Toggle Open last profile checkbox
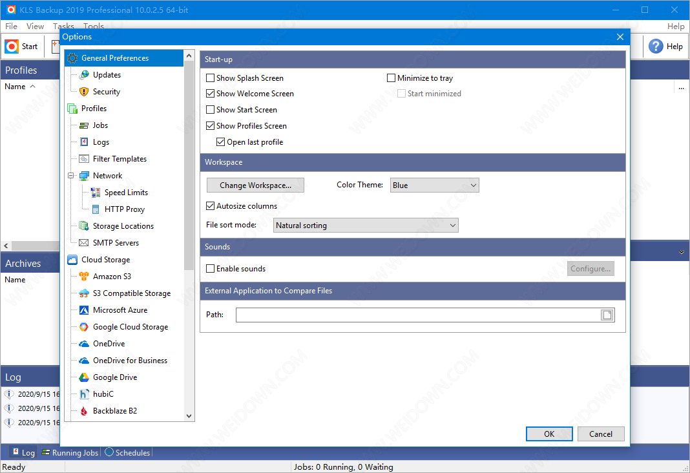Viewport: 690px width, 473px height. click(221, 142)
